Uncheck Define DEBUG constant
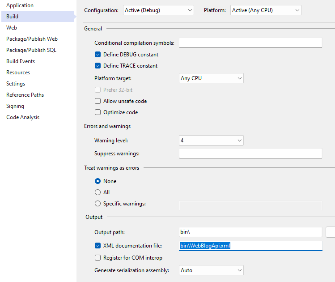Screen dimensions: 335x282 tap(98, 55)
